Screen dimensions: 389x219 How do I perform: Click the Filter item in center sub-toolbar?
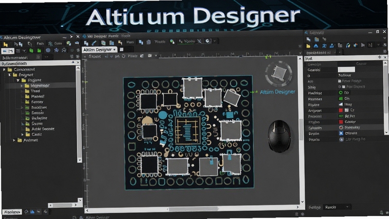point(132,56)
